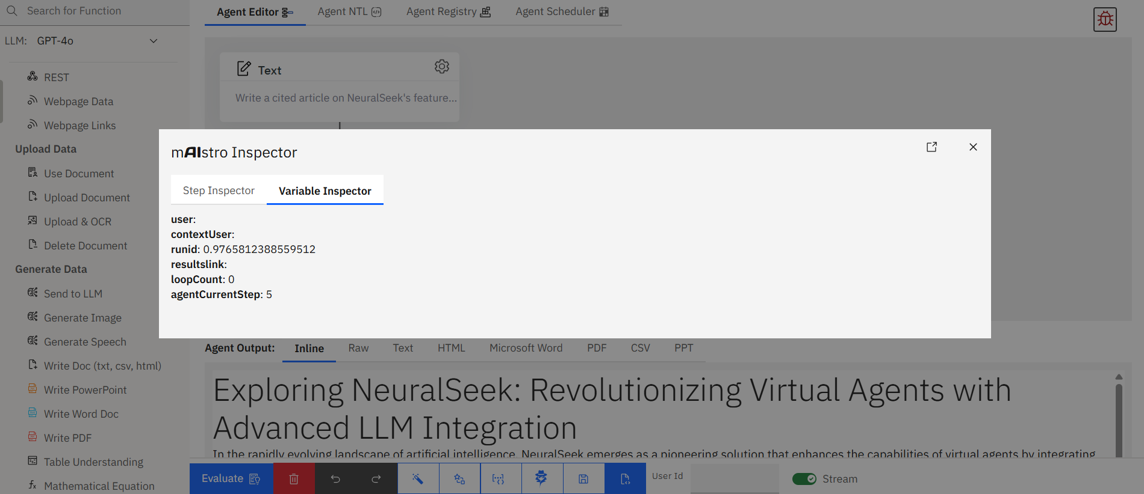Click the code document export icon

pyautogui.click(x=625, y=478)
